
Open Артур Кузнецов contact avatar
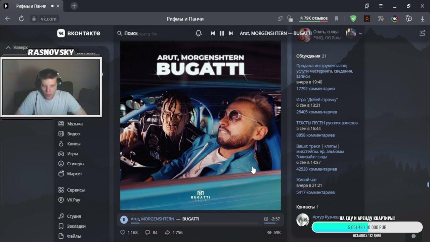point(303,219)
